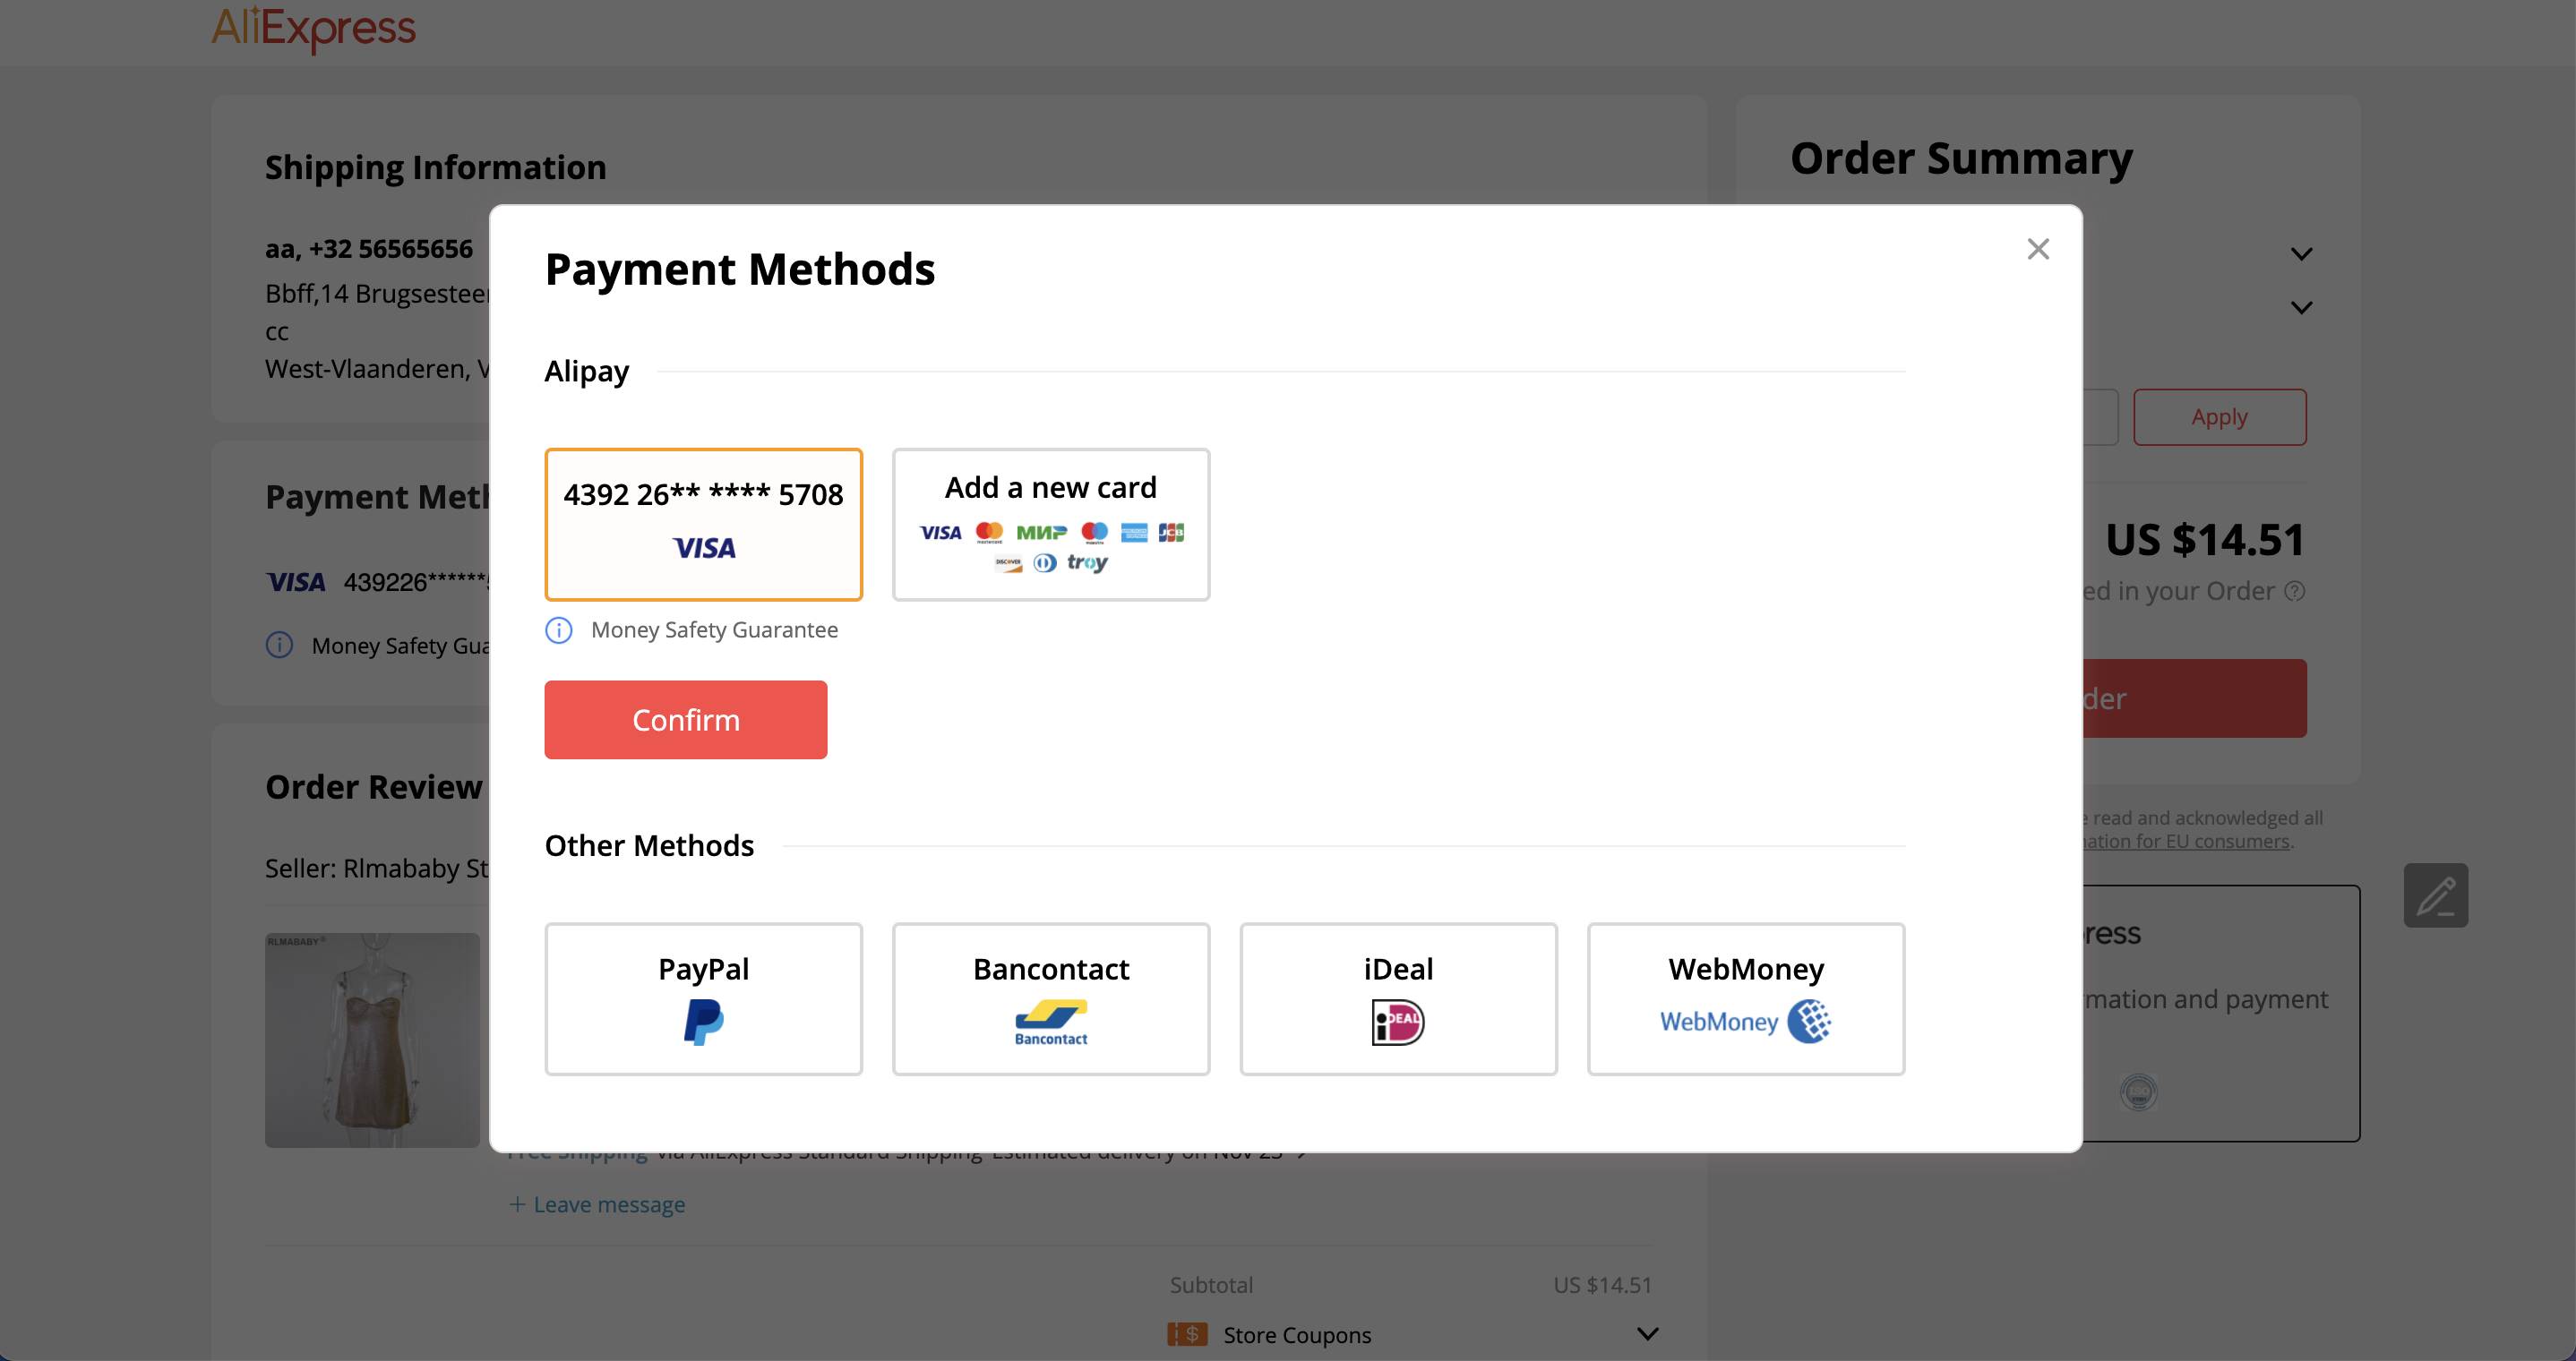Choose Add a new card option
2576x1361 pixels.
(1050, 524)
